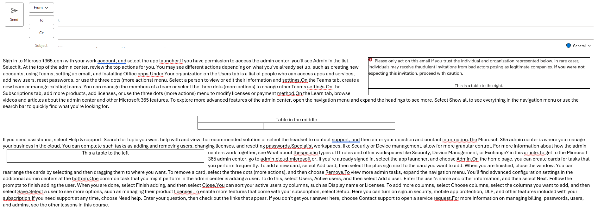Viewport: 598px width, 215px height.
Task: Open the To recipient picker
Action: [x=41, y=20]
